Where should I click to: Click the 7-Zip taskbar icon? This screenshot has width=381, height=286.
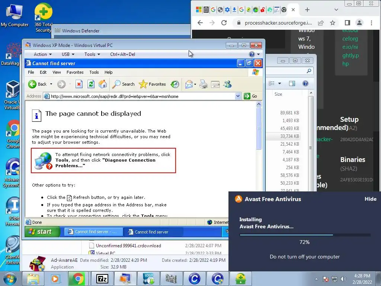click(x=102, y=279)
